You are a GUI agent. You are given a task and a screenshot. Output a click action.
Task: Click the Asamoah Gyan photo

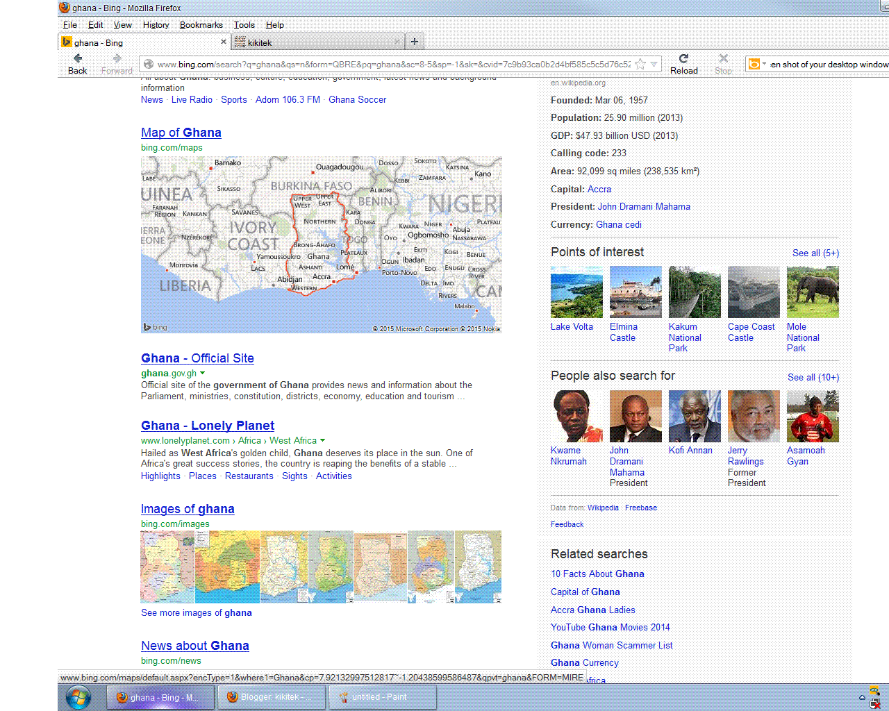click(x=813, y=416)
